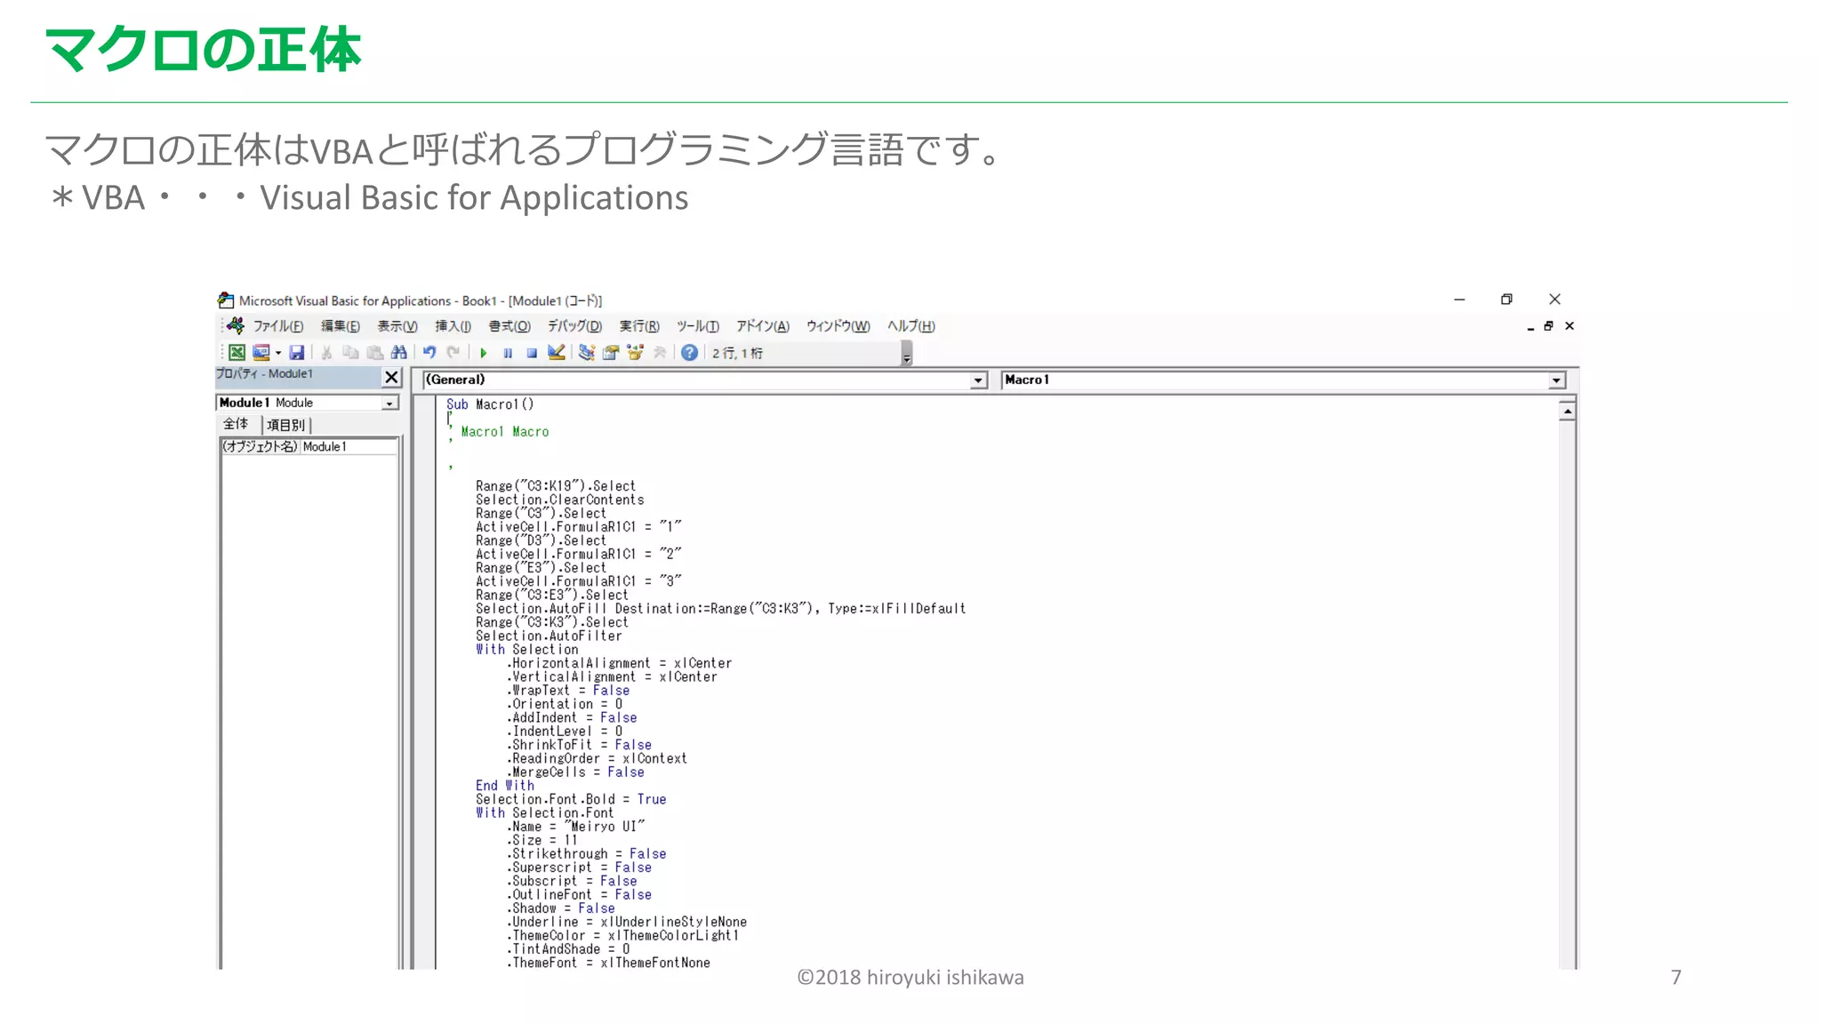Click the Copy icon in the toolbar
The image size is (1821, 1024).
click(350, 353)
